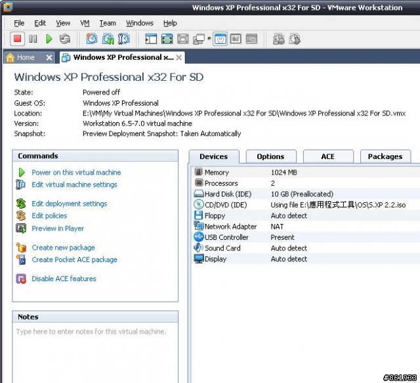Click Preview in Player link
Image resolution: width=420 pixels, height=383 pixels.
[x=58, y=229]
